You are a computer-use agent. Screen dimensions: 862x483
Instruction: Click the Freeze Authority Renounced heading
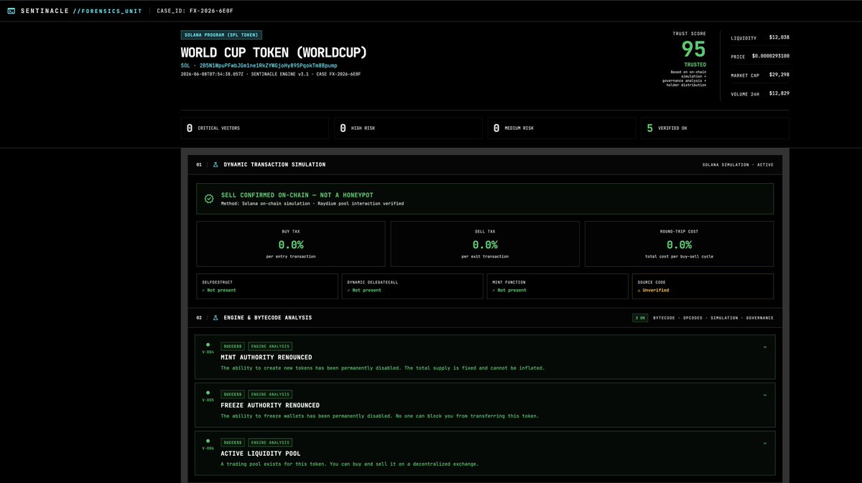tap(270, 405)
